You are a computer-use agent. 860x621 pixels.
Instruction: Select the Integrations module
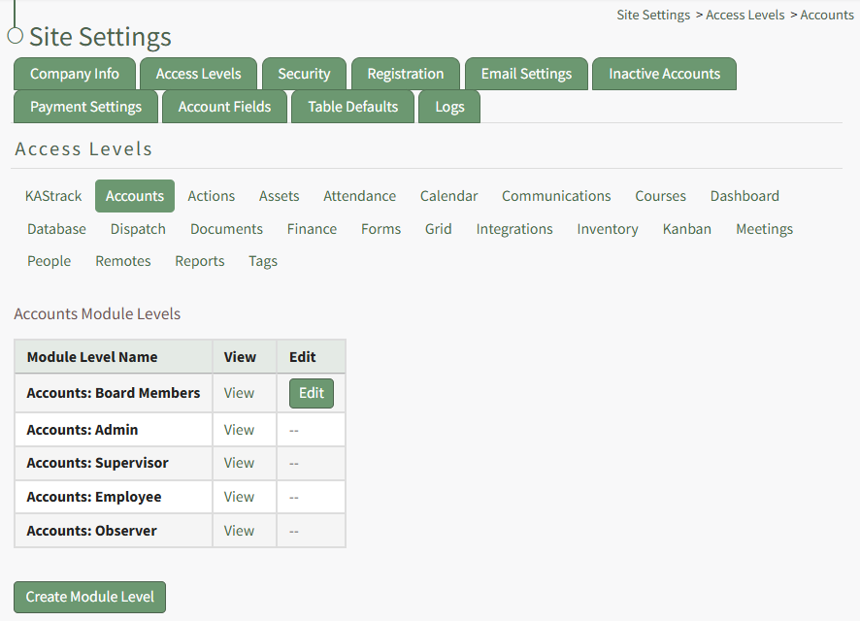514,229
